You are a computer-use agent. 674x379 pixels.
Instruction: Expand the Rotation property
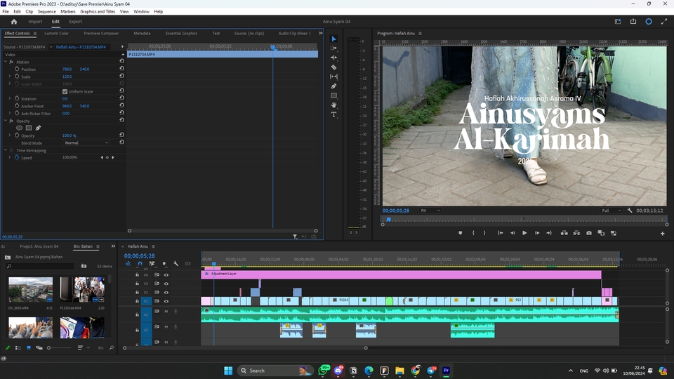[x=9, y=98]
